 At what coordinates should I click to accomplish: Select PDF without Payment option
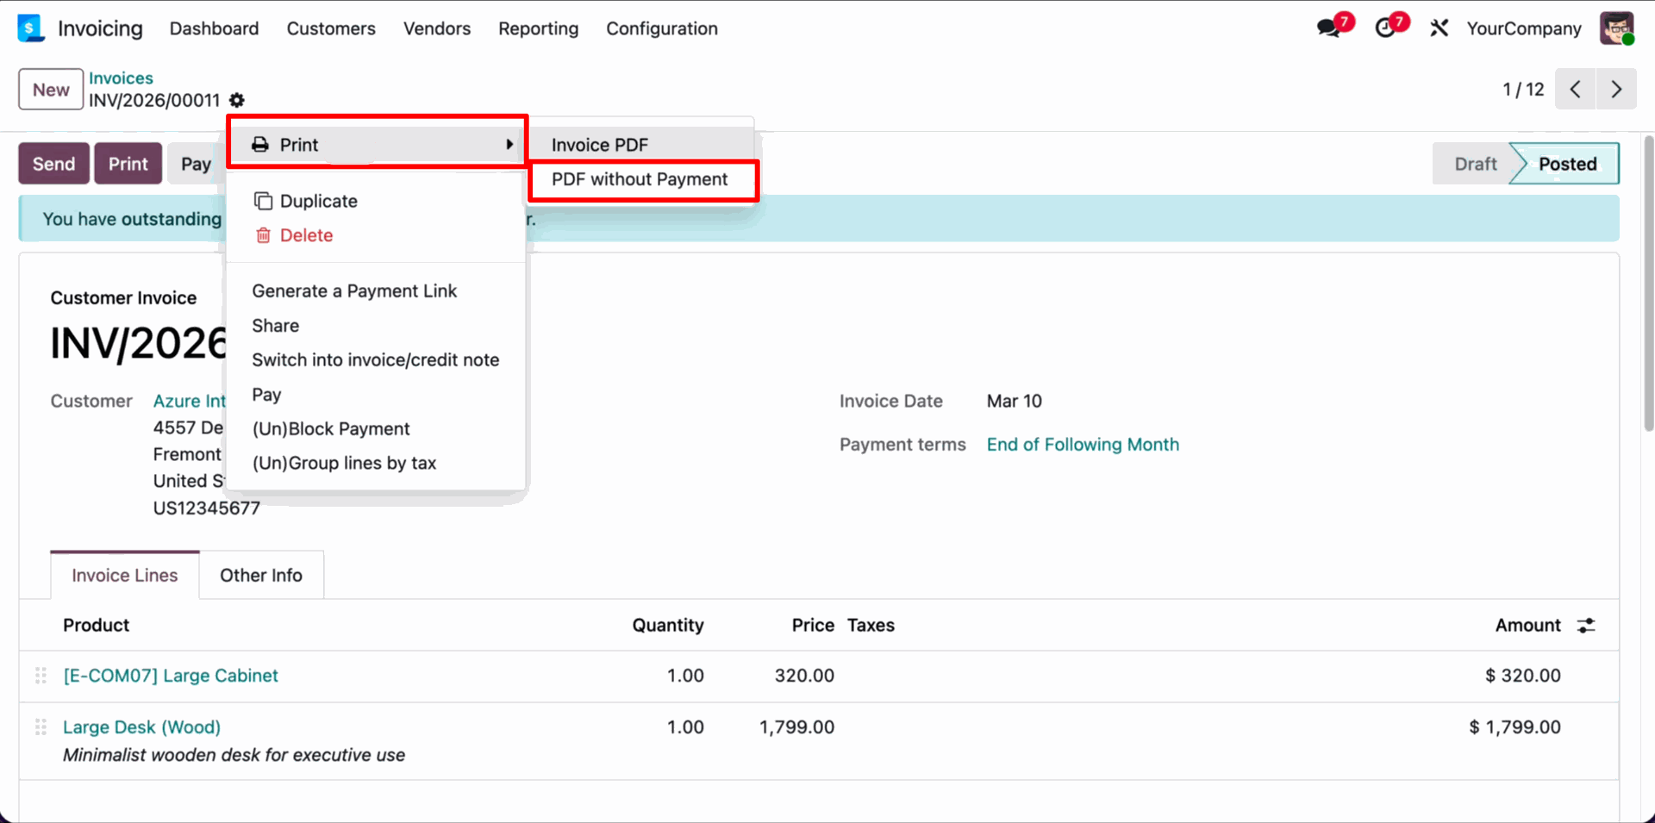click(640, 179)
